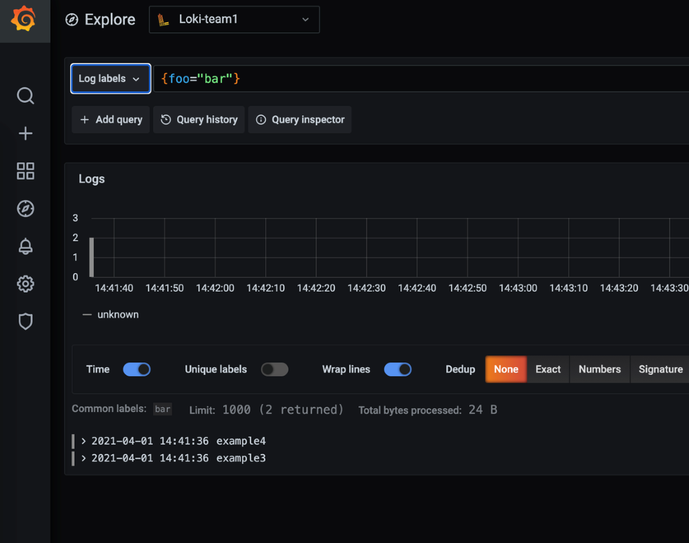
Task: Select the Exact dedup option
Action: pos(548,369)
